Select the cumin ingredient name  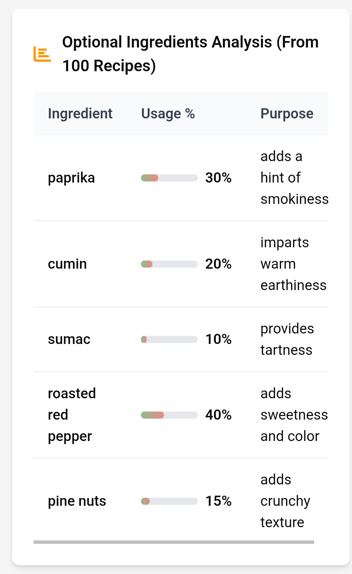tap(67, 264)
